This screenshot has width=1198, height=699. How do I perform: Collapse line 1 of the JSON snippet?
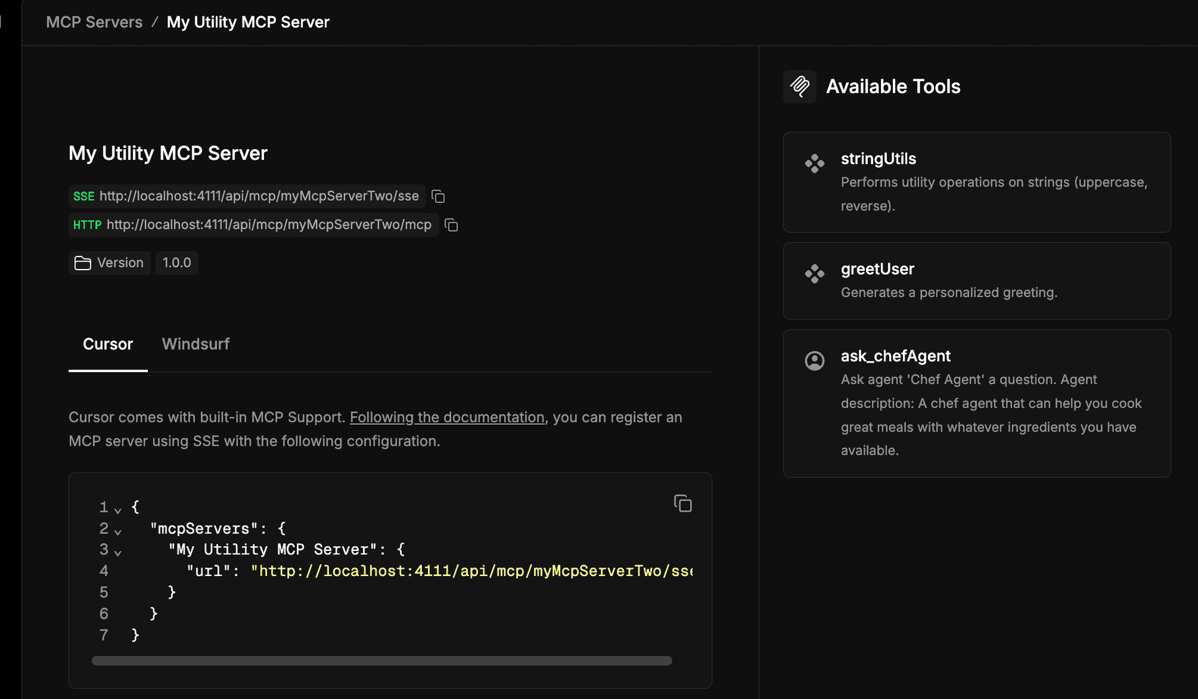click(x=119, y=511)
